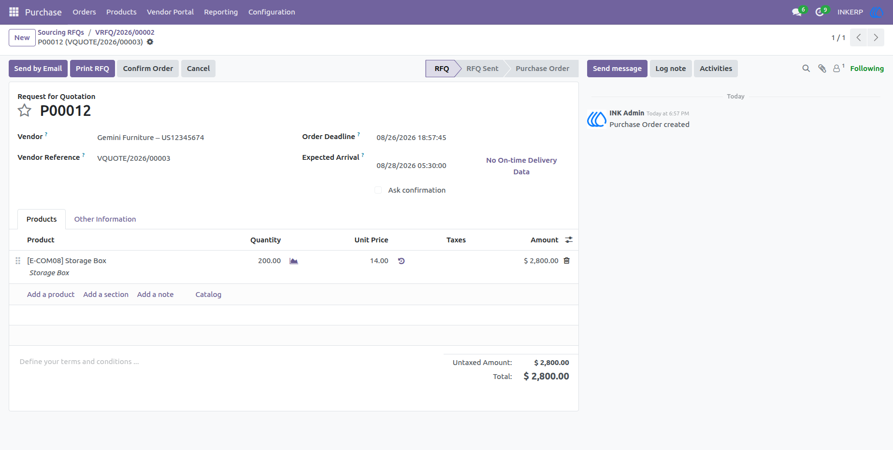
Task: Search chatter messages with magnifier icon
Action: [x=806, y=69]
